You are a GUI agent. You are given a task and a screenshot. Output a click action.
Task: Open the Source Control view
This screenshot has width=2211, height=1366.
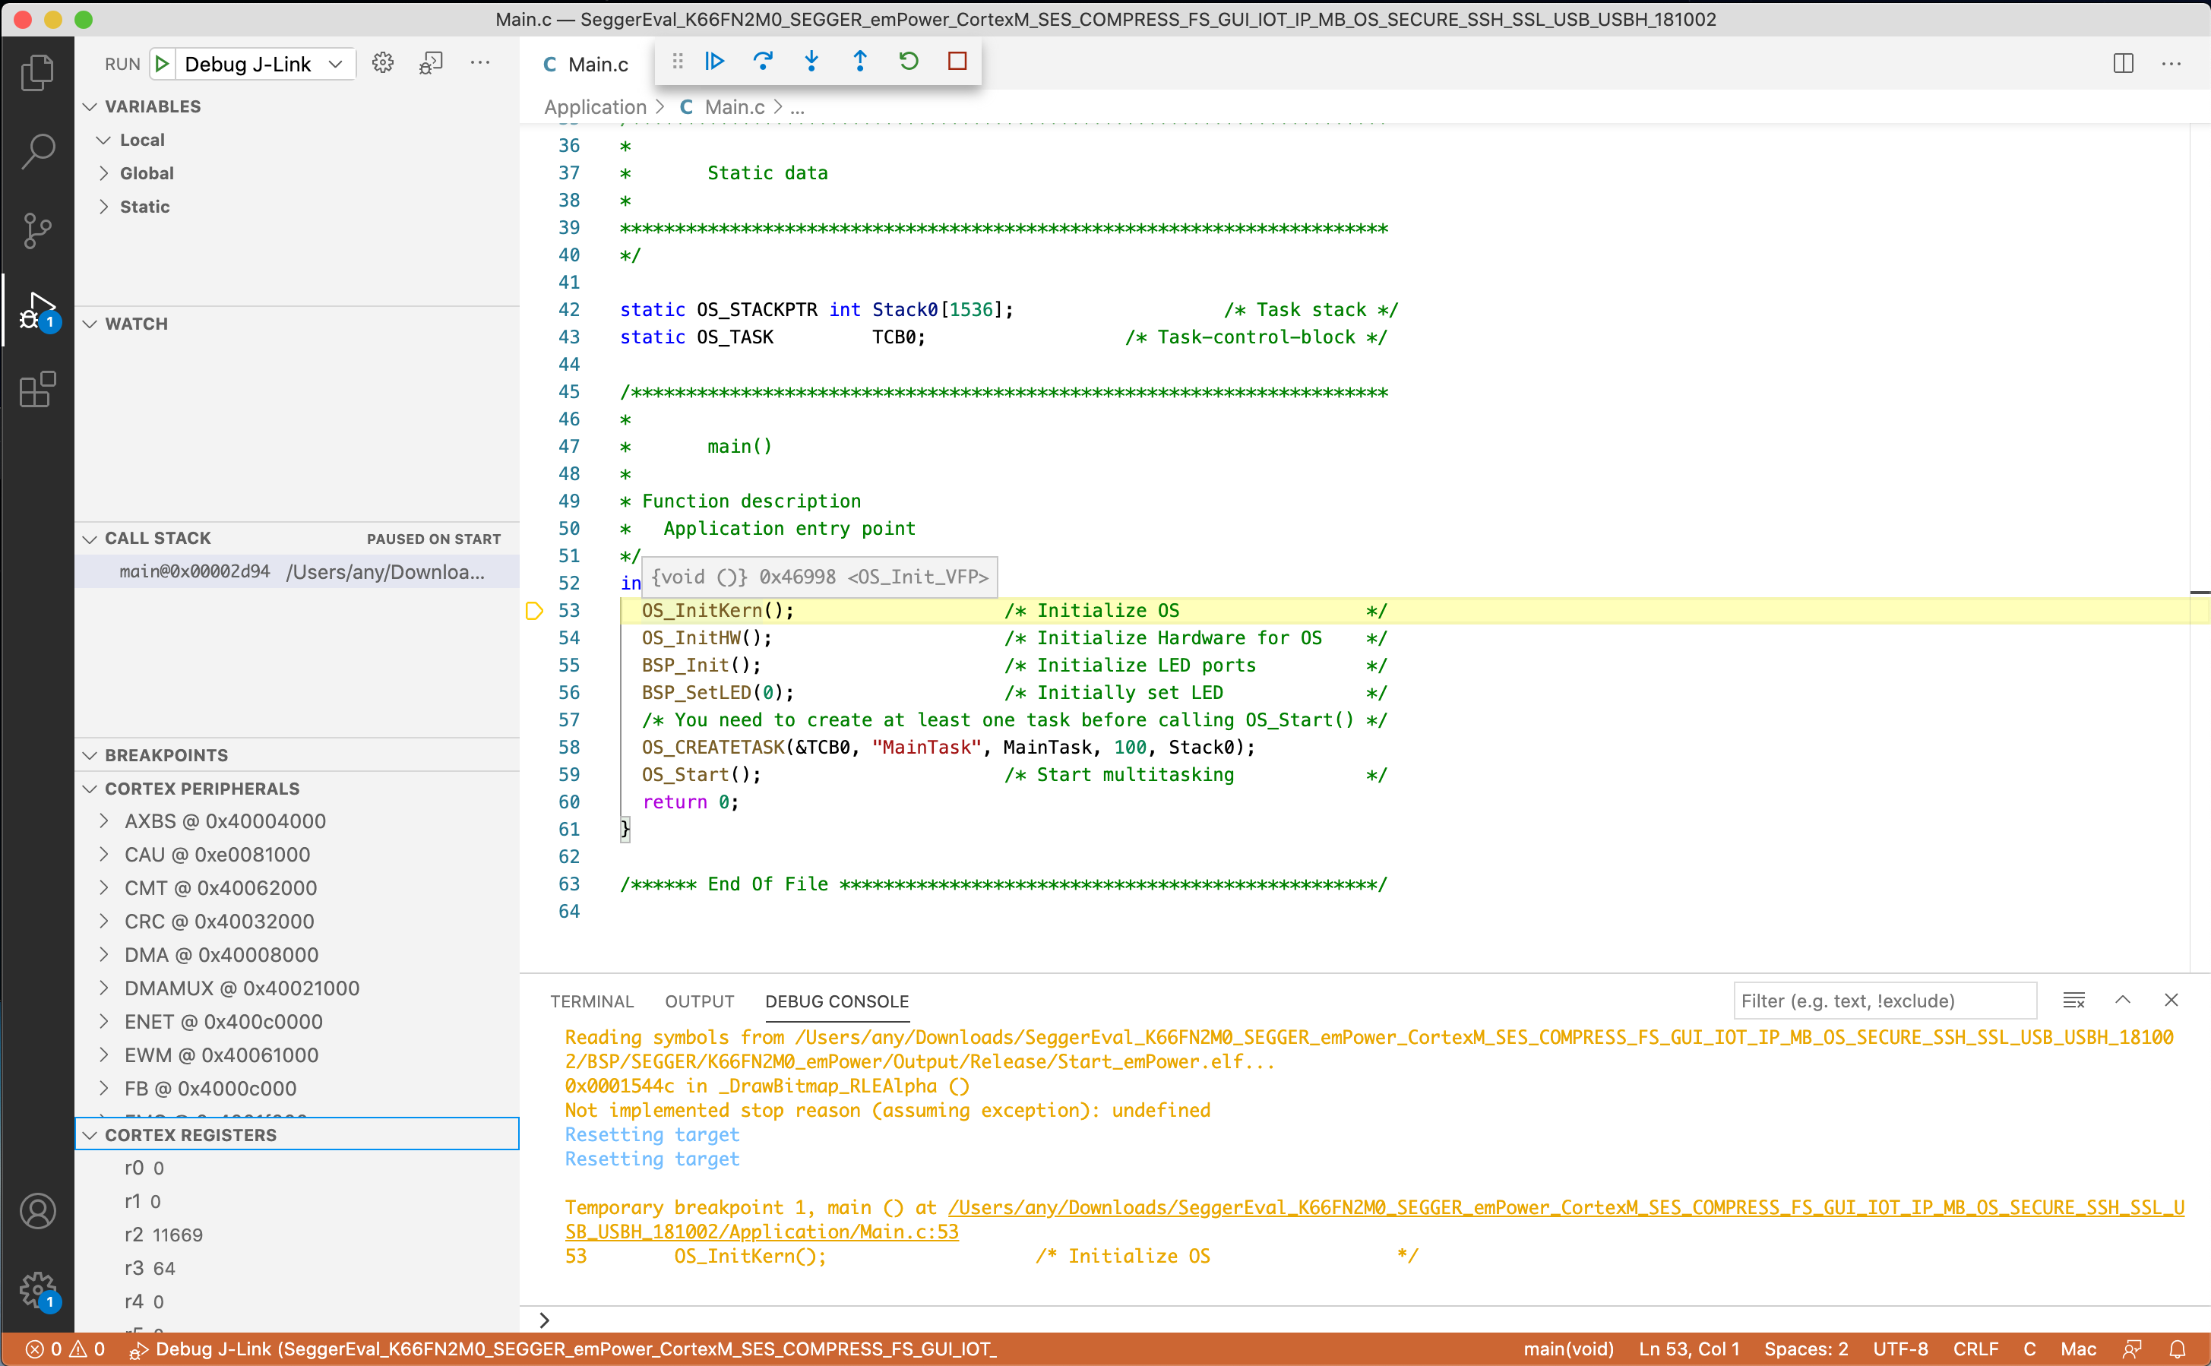(37, 231)
